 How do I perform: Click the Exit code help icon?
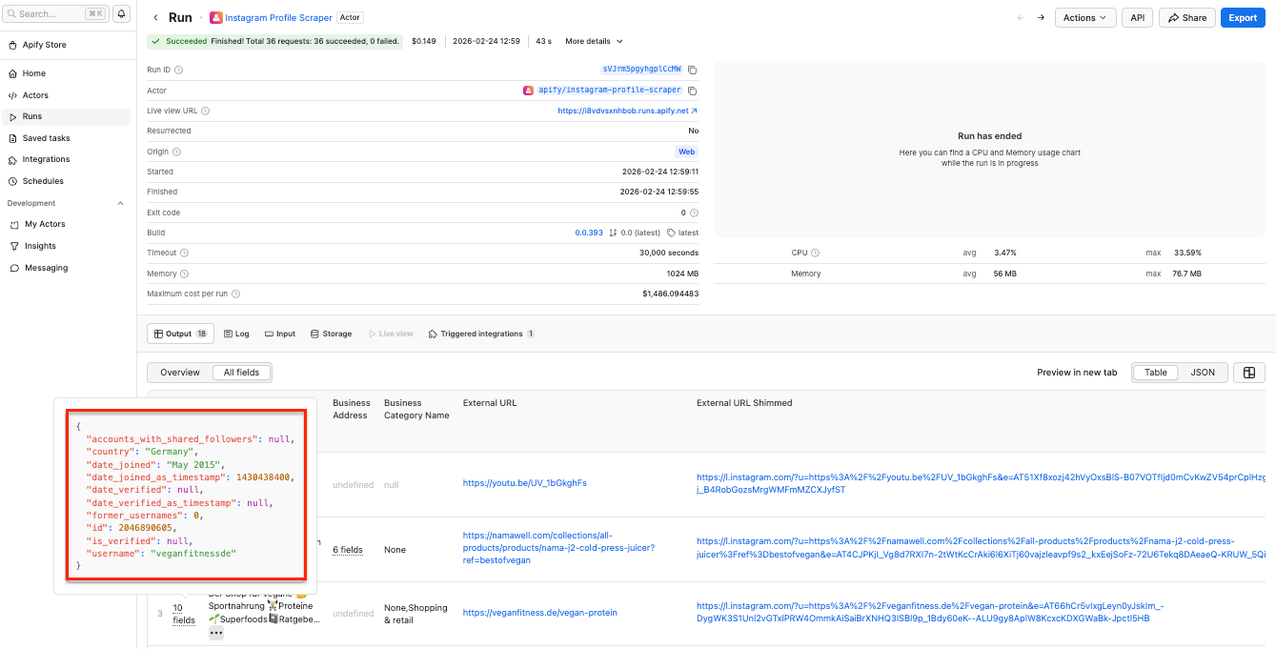(694, 213)
